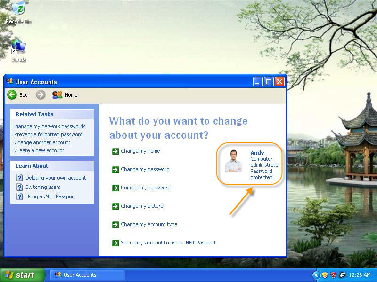Click green arrow beside Change my picture
This screenshot has height=282, width=377.
point(115,206)
